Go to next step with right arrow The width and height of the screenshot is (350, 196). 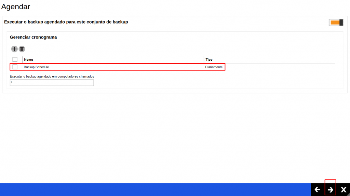pyautogui.click(x=331, y=190)
